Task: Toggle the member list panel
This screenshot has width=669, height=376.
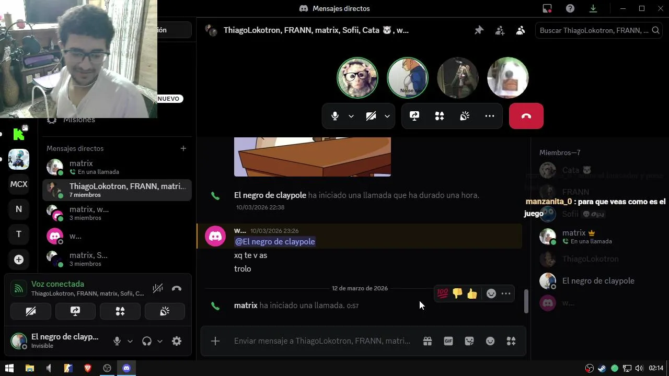Action: (x=521, y=30)
